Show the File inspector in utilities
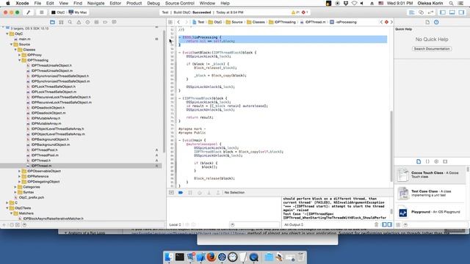 (427, 22)
